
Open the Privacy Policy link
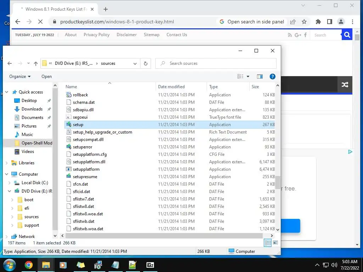[x=96, y=35]
